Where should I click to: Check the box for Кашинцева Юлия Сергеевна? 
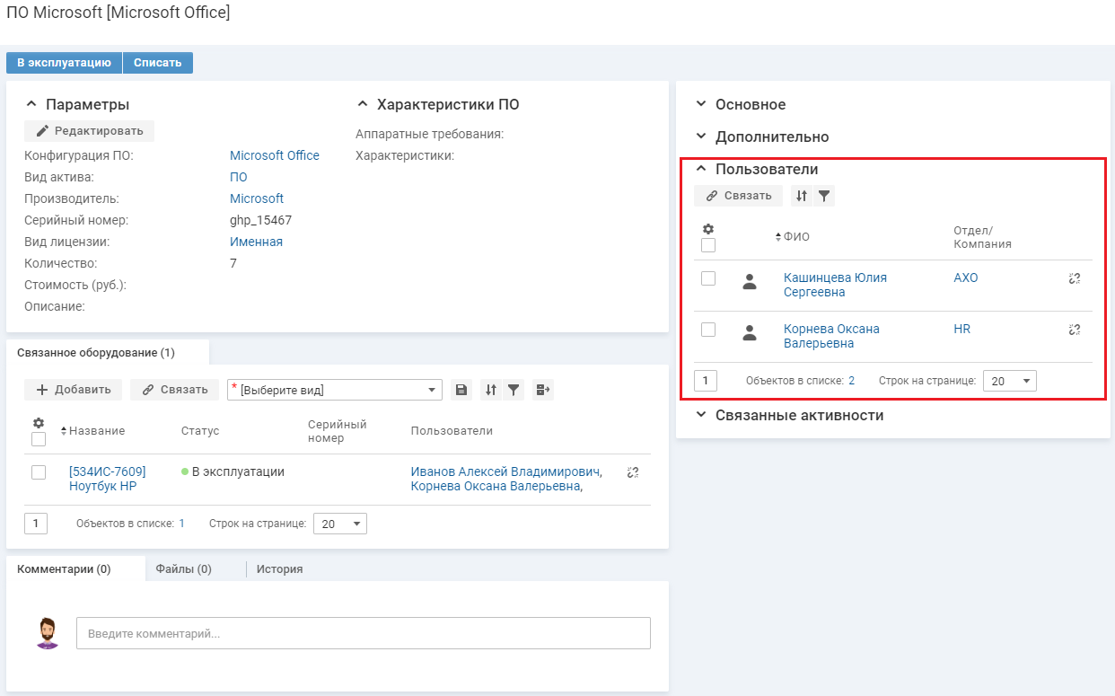[708, 278]
